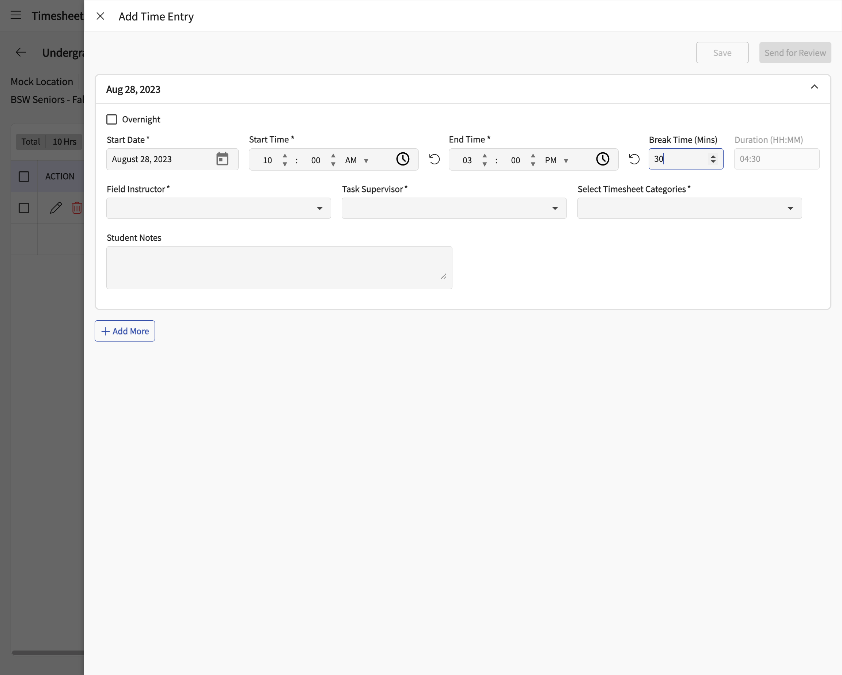Tick the ACTION header select-all checkbox
The height and width of the screenshot is (675, 842).
point(24,176)
